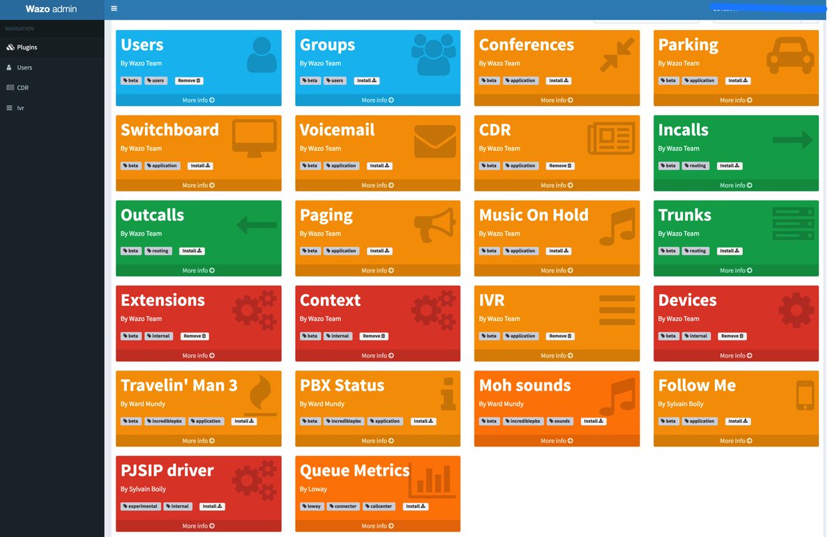
Task: Open More info for Voicemail card
Action: [378, 185]
